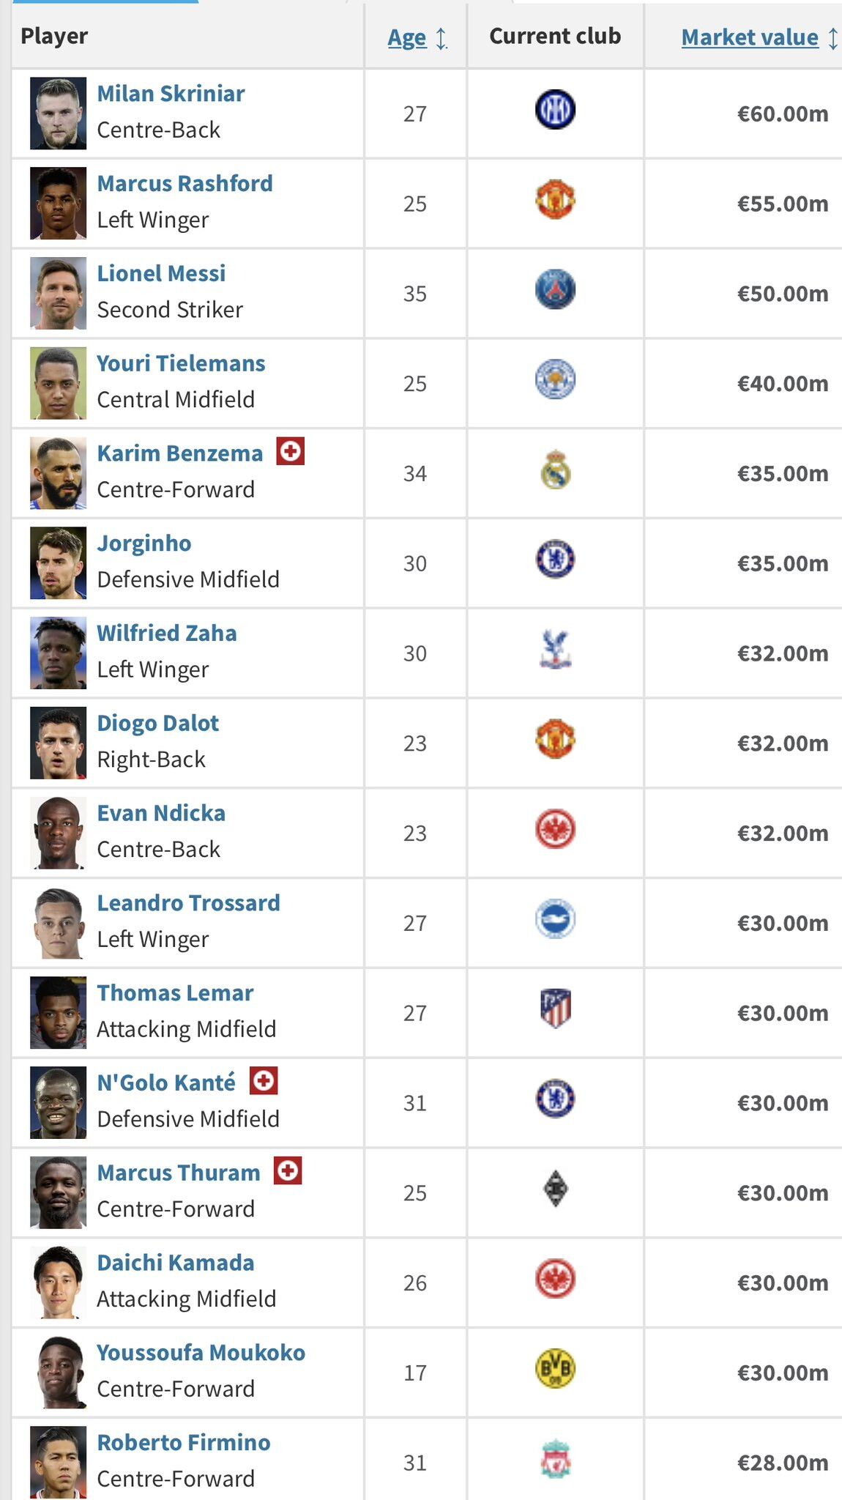842x1500 pixels.
Task: Click the Crystal Palace club crest
Action: coord(555,650)
